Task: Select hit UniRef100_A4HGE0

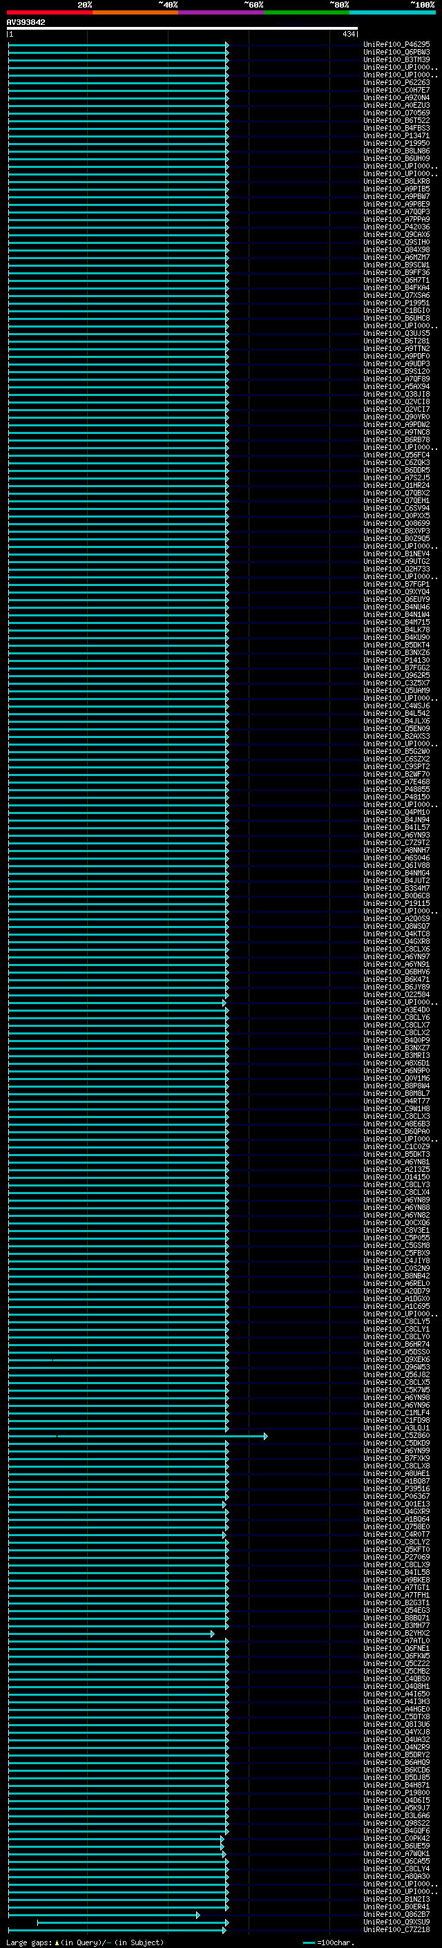Action: click(x=396, y=1709)
